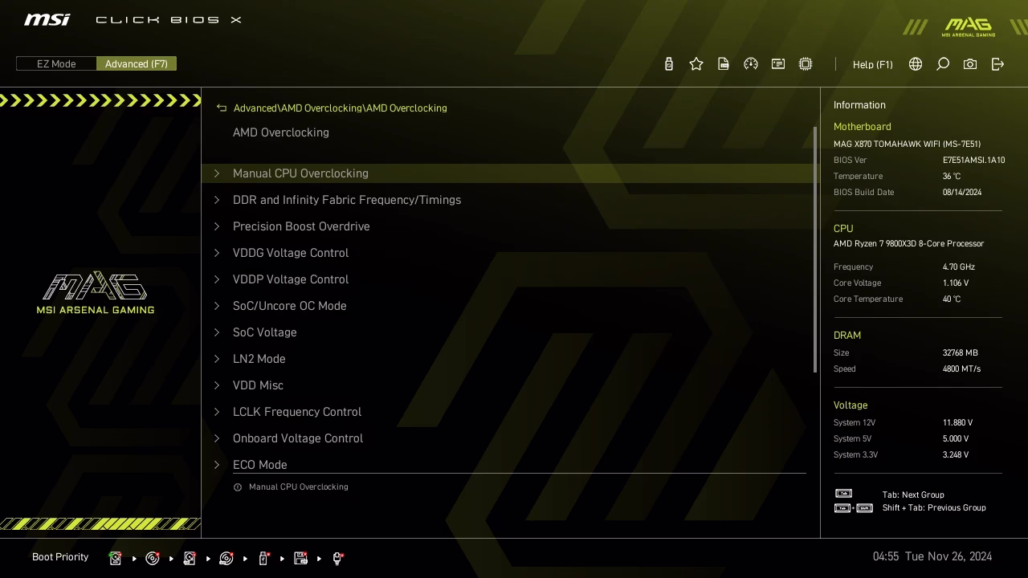The width and height of the screenshot is (1028, 578).
Task: Expand Manual CPU Overclocking chevron
Action: point(217,173)
